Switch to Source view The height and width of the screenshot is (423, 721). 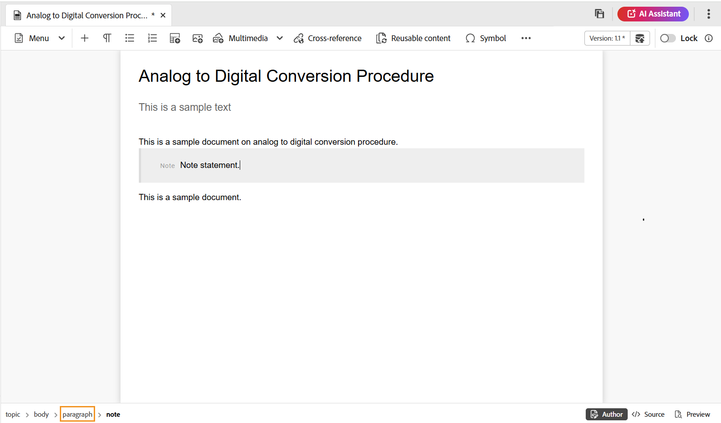click(x=648, y=415)
